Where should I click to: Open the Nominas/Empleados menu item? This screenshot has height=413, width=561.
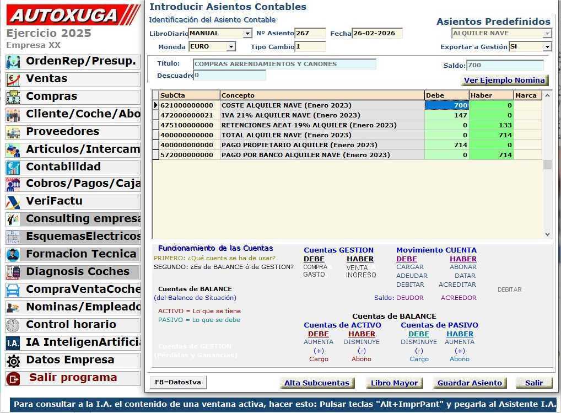pos(83,307)
